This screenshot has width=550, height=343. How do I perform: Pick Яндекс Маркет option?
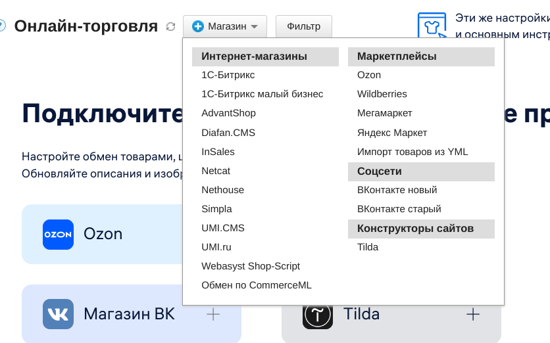tap(392, 133)
